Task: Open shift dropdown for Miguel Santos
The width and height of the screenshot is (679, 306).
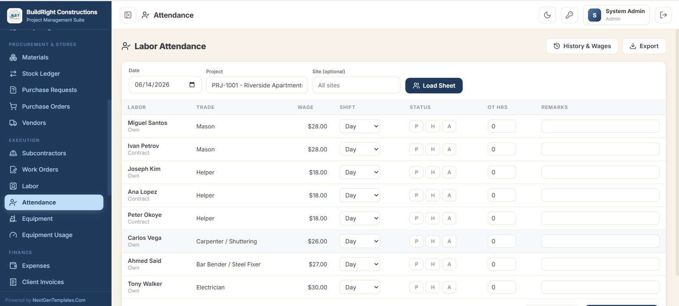Action: pos(360,126)
